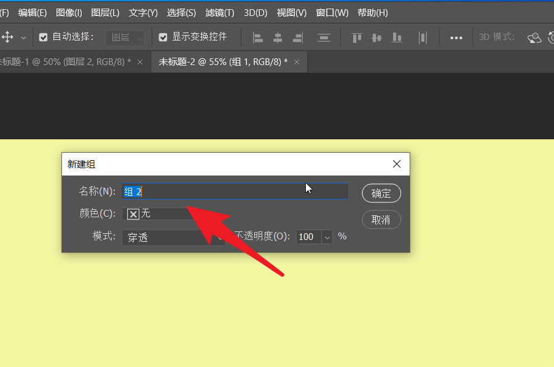Click the align vertical centers icon
The height and width of the screenshot is (367, 554).
[376, 37]
